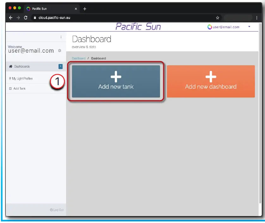Image resolution: width=265 pixels, height=223 pixels.
Task: Select the Pacific Sun browser tab
Action: pyautogui.click(x=52, y=9)
